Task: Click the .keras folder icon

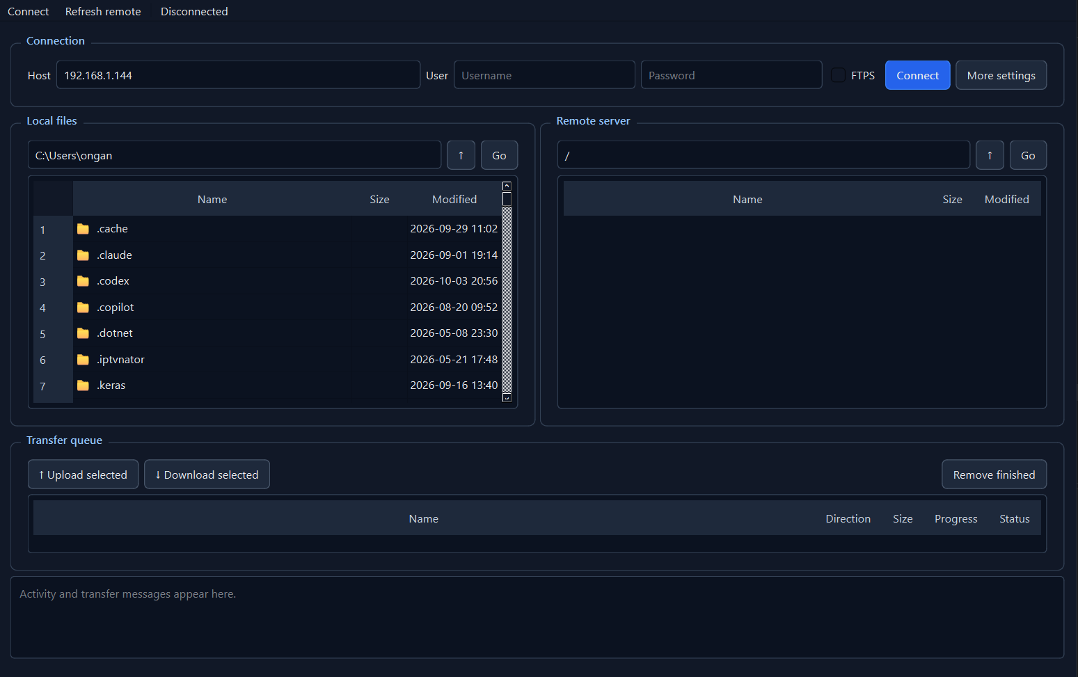Action: (83, 385)
